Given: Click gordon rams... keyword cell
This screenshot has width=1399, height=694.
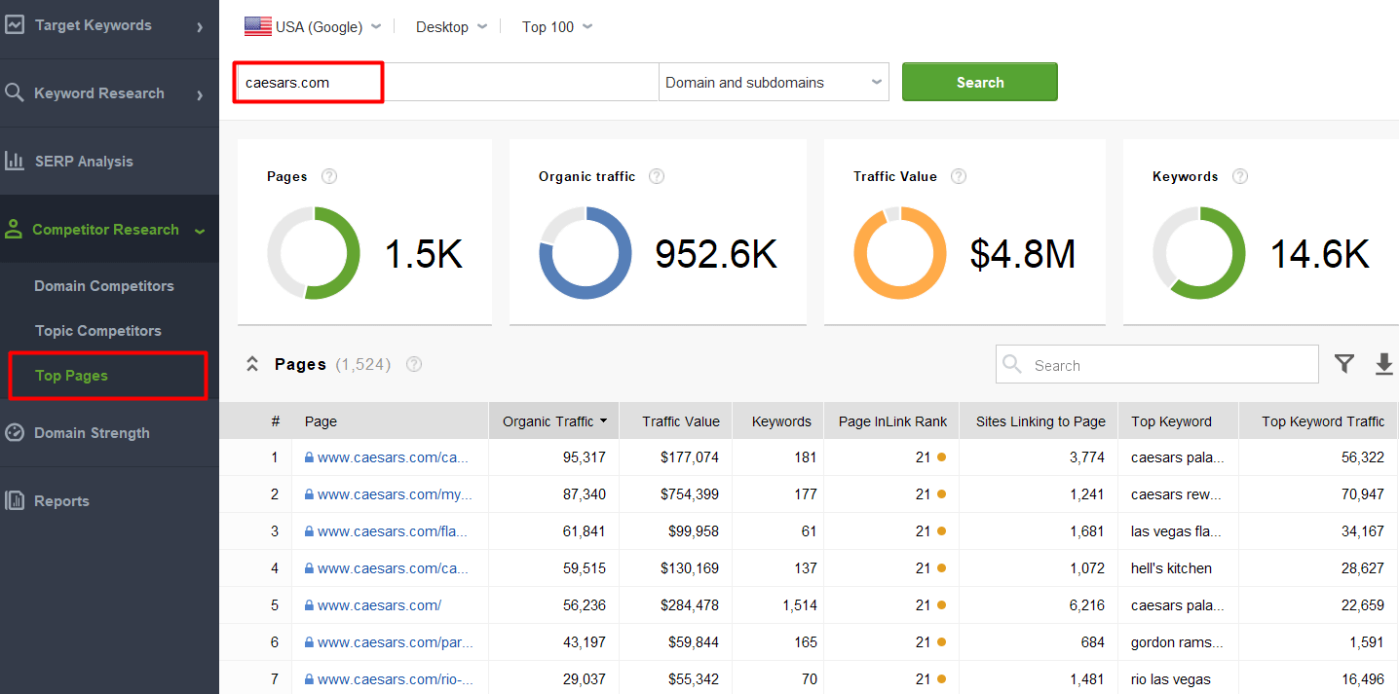Looking at the screenshot, I should pyautogui.click(x=1176, y=642).
